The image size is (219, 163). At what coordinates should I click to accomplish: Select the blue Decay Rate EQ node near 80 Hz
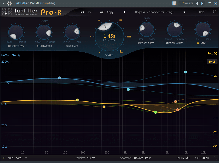59,78
